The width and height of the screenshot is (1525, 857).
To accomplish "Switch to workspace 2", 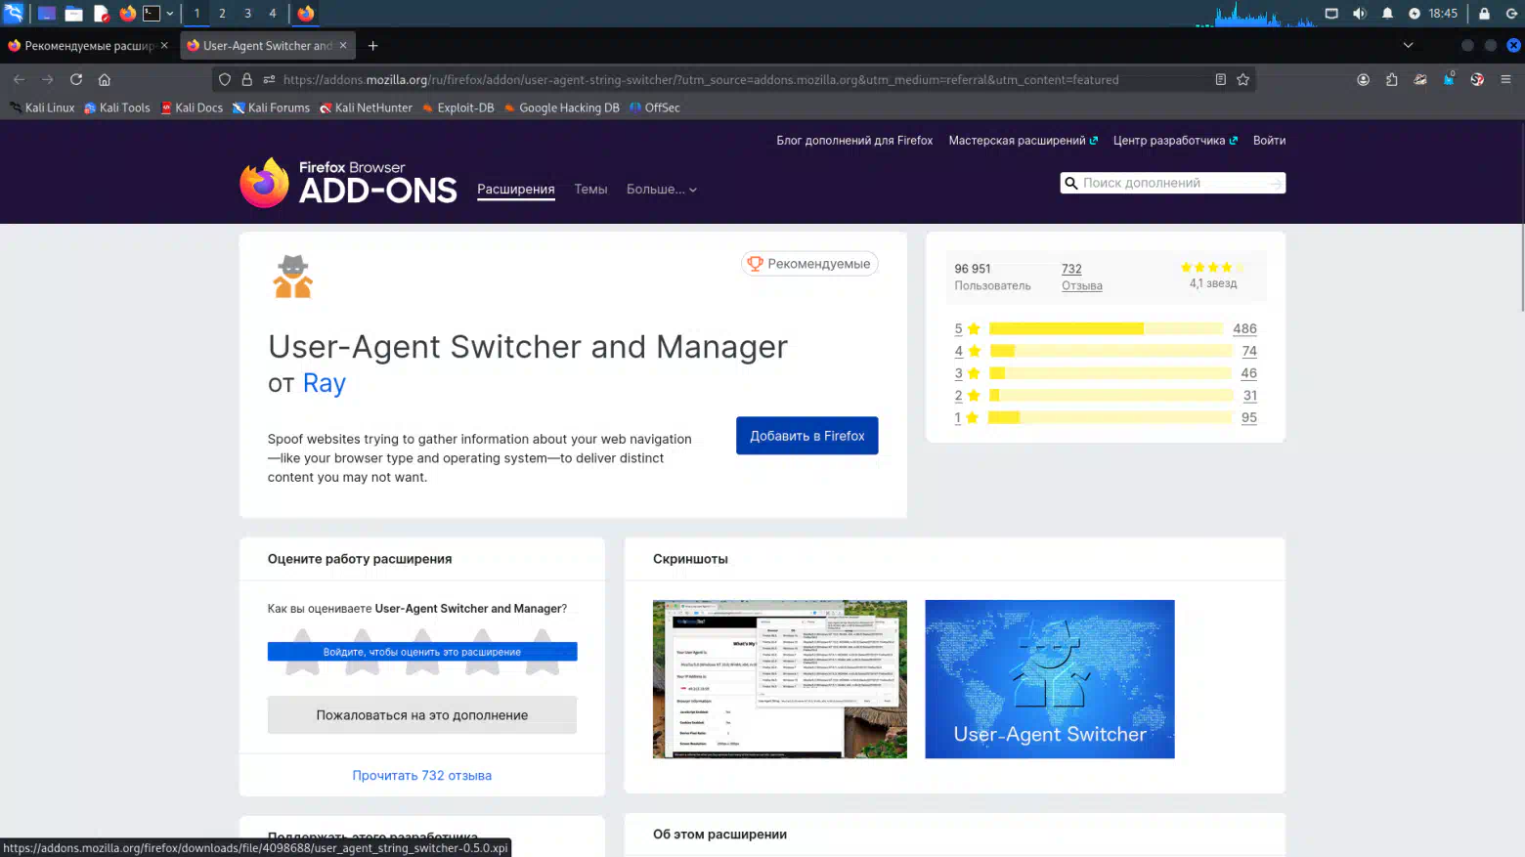I will click(222, 14).
